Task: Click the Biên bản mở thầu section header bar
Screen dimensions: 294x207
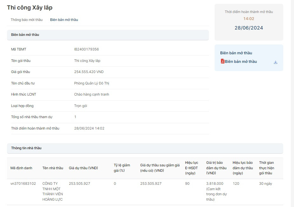Action: point(108,35)
